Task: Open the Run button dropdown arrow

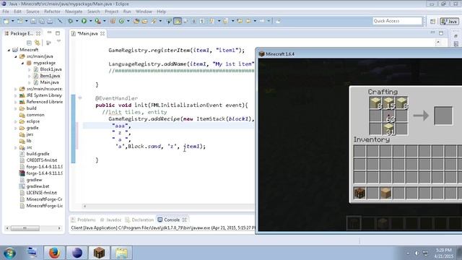Action: pyautogui.click(x=90, y=21)
